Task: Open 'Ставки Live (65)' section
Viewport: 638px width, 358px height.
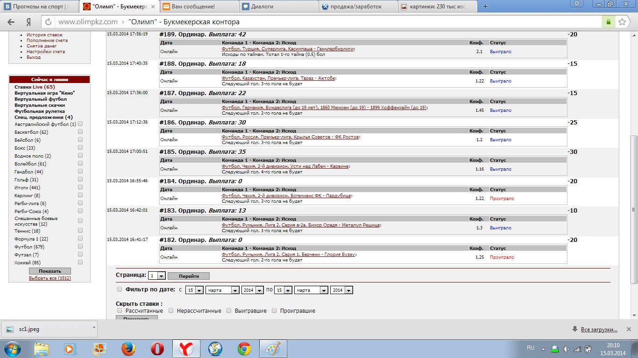Action: click(35, 87)
